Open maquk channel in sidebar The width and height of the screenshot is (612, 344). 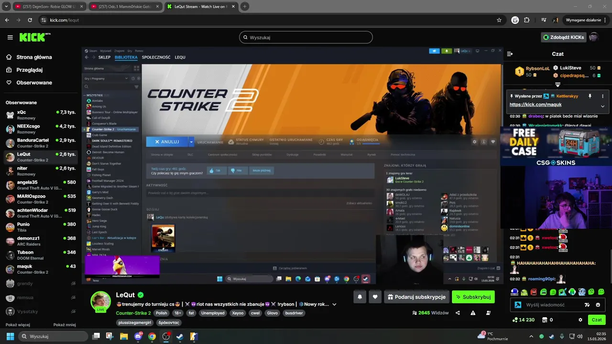41,269
